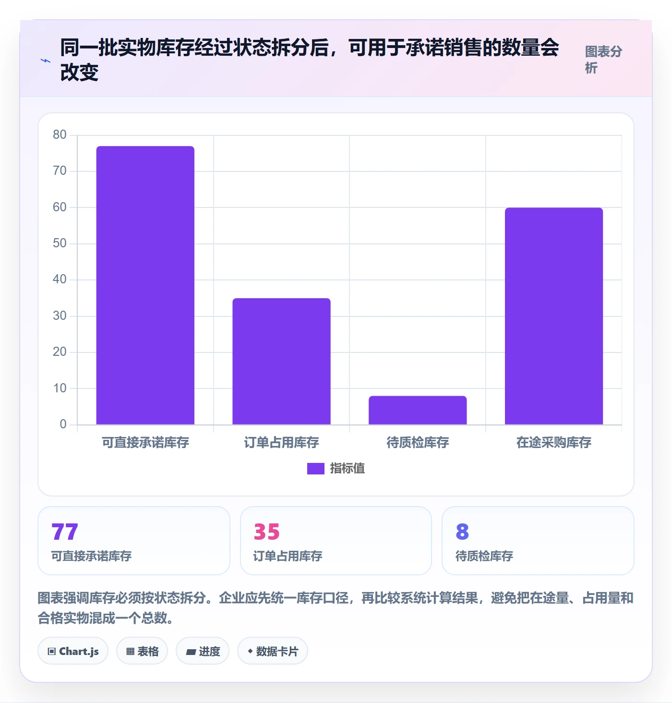The width and height of the screenshot is (672, 703).
Task: Click the bar icon in 进度 chip
Action: [x=191, y=652]
